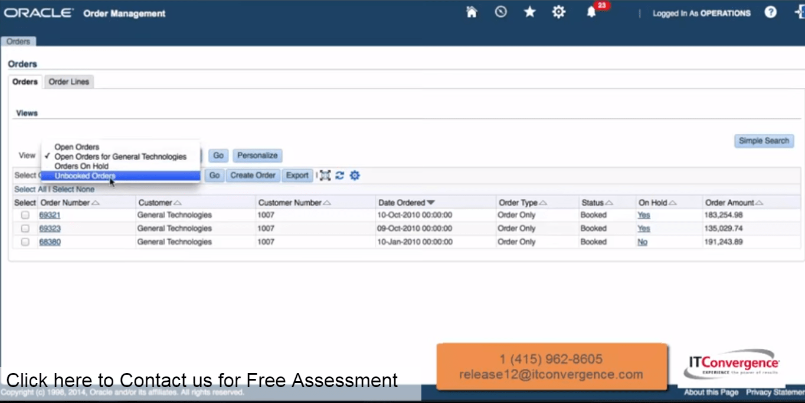Click the Create Order button
Image resolution: width=805 pixels, height=403 pixels.
pyautogui.click(x=253, y=176)
